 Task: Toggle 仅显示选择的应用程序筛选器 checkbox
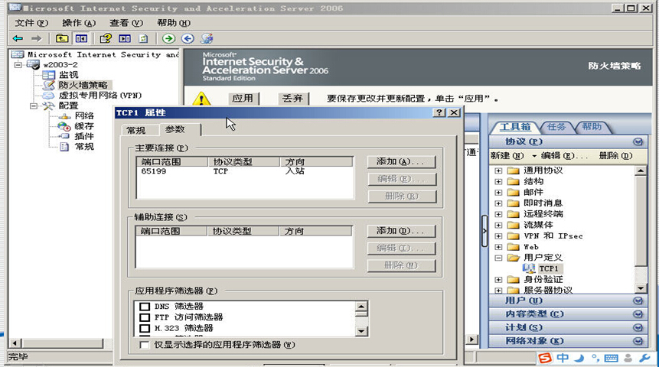pos(144,345)
